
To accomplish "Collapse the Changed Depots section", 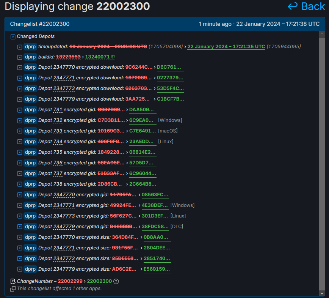I will pyautogui.click(x=13, y=37).
